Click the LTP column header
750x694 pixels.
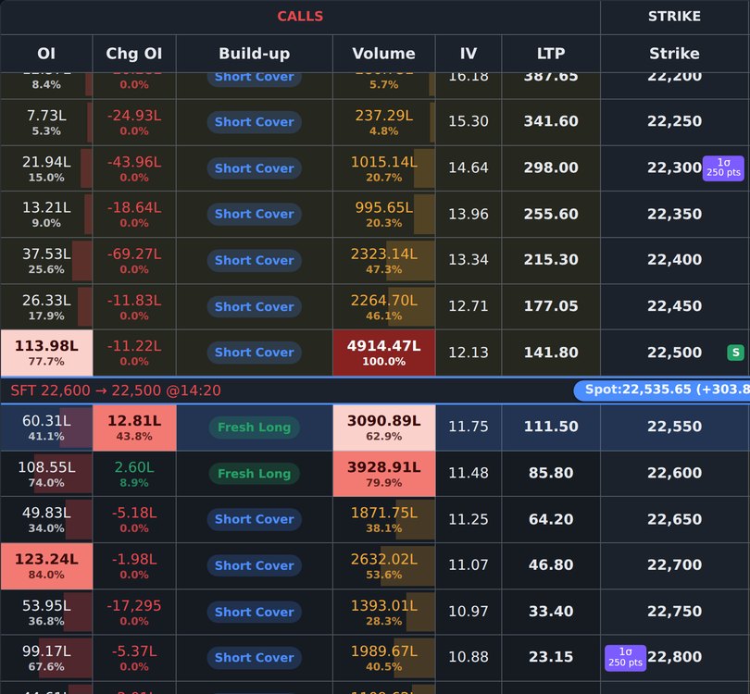point(551,54)
